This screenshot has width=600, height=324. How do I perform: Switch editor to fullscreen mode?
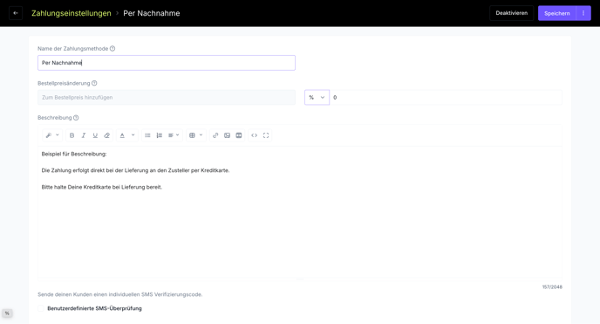click(266, 135)
